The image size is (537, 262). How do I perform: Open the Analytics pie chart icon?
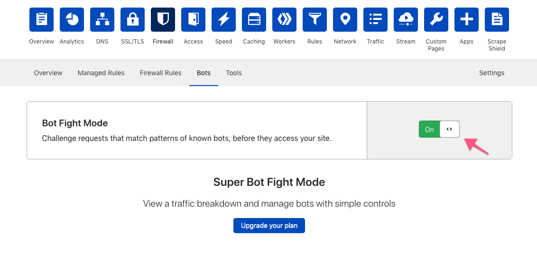point(72,19)
